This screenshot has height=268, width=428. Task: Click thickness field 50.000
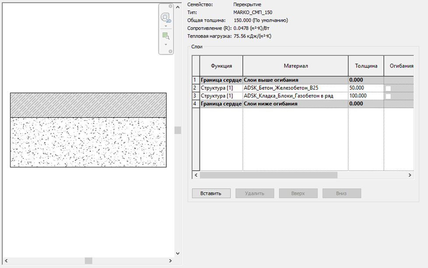click(366, 88)
